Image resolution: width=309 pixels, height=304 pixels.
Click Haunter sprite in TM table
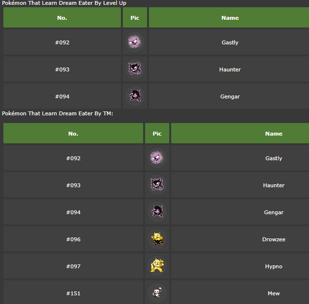pyautogui.click(x=157, y=185)
